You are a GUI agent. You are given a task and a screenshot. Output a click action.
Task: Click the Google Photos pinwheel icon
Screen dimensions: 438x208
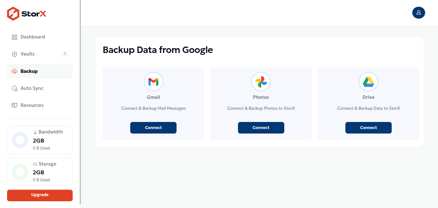tap(261, 82)
